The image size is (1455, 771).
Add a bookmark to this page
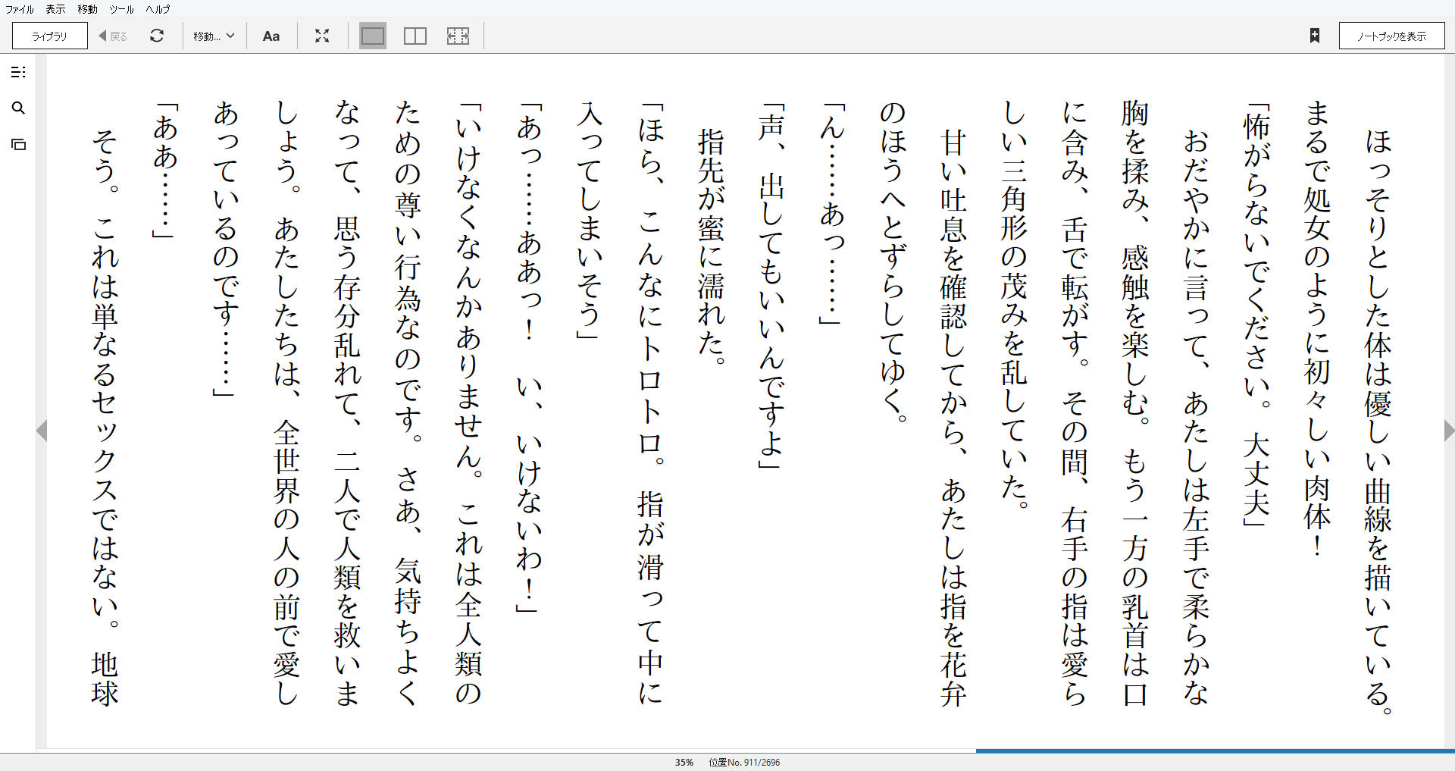pos(1315,36)
